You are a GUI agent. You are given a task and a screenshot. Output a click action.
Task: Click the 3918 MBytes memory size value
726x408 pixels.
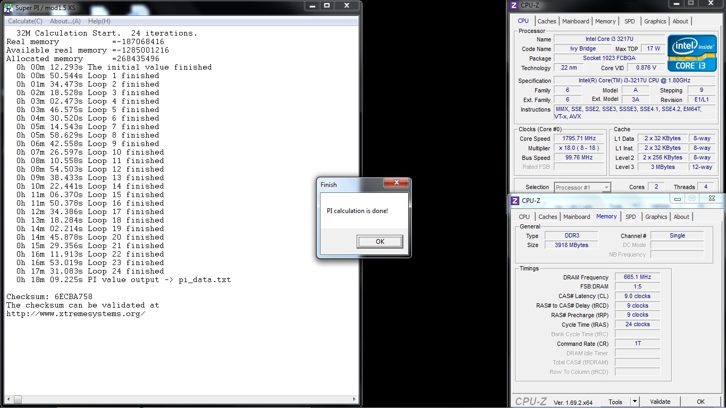click(571, 245)
